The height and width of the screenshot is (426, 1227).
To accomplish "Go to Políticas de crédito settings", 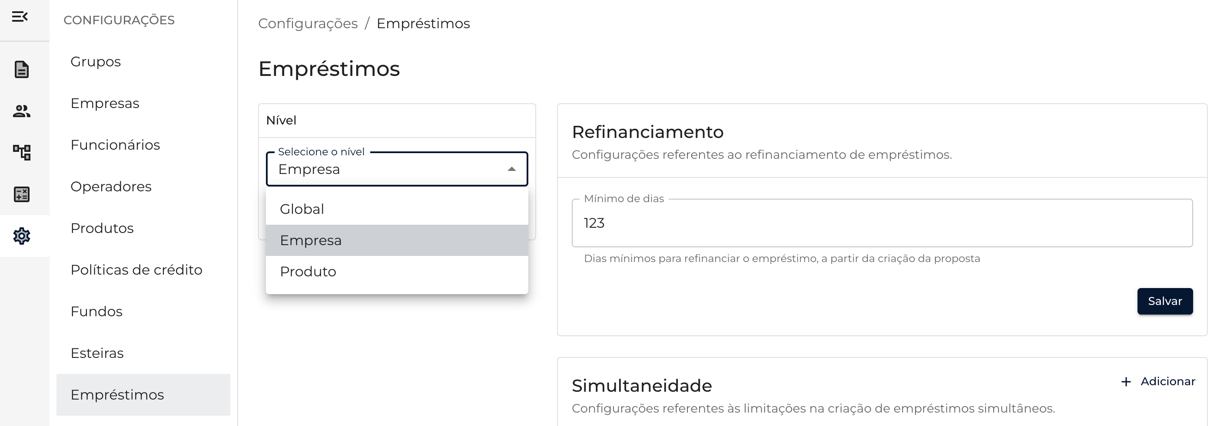I will coord(136,270).
